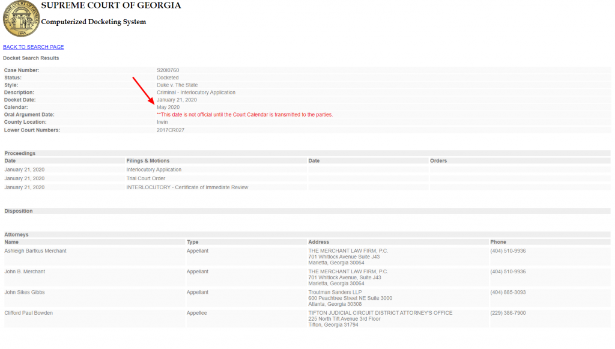
Task: Click the Trial Court Order filing entry
Action: tap(145, 178)
